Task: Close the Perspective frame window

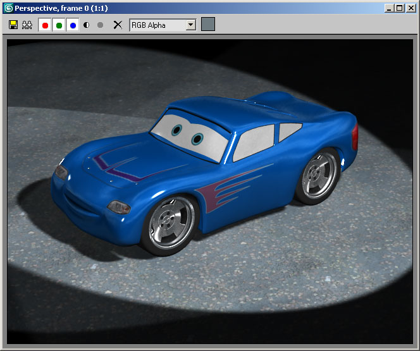Action: 410,8
